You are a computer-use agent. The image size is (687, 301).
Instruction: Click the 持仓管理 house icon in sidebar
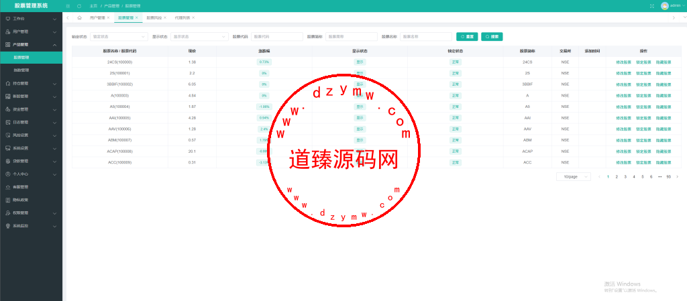(x=8, y=84)
